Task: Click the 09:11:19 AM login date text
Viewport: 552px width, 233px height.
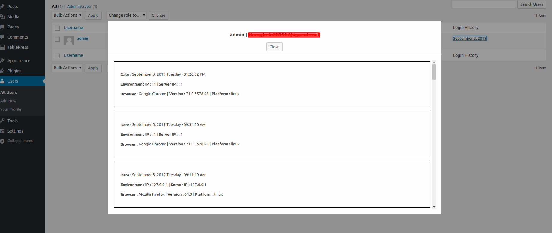Action: pyautogui.click(x=169, y=175)
